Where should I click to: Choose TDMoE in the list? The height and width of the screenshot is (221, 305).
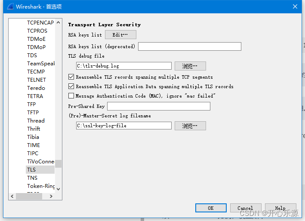coord(36,39)
